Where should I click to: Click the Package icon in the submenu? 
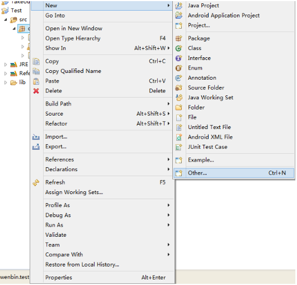pyautogui.click(x=179, y=38)
